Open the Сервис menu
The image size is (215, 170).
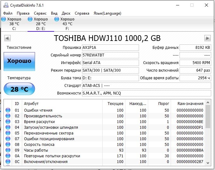pyautogui.click(x=40, y=13)
